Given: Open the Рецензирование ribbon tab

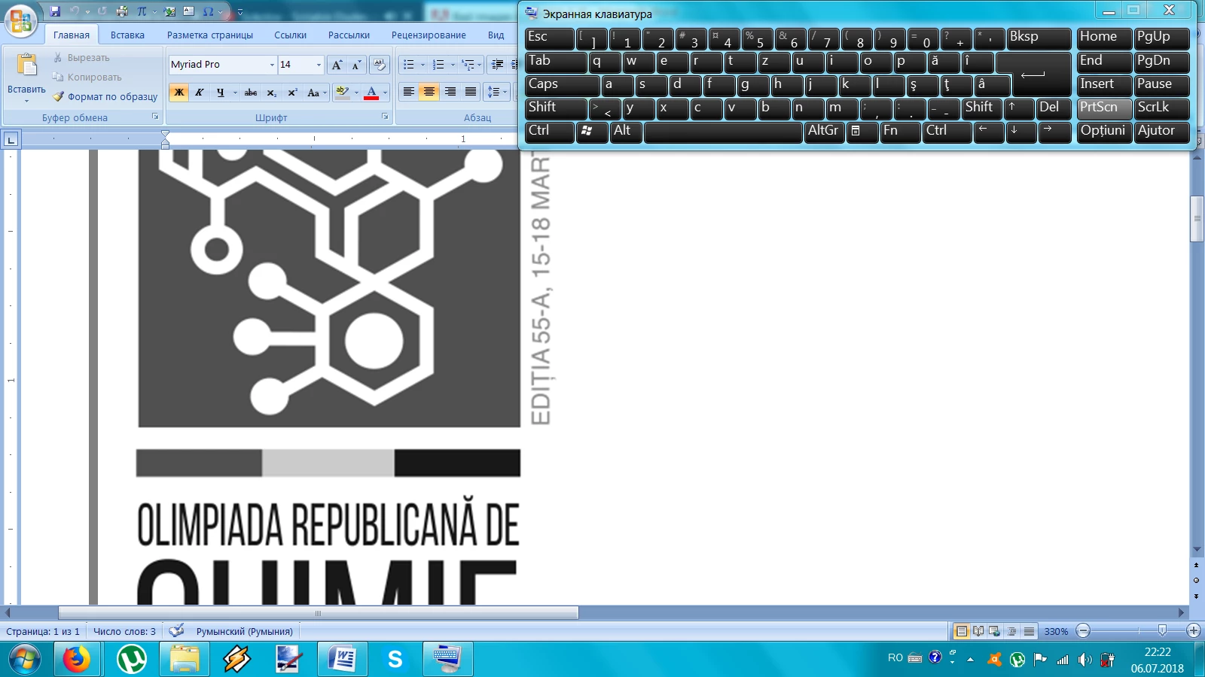Looking at the screenshot, I should tap(429, 35).
